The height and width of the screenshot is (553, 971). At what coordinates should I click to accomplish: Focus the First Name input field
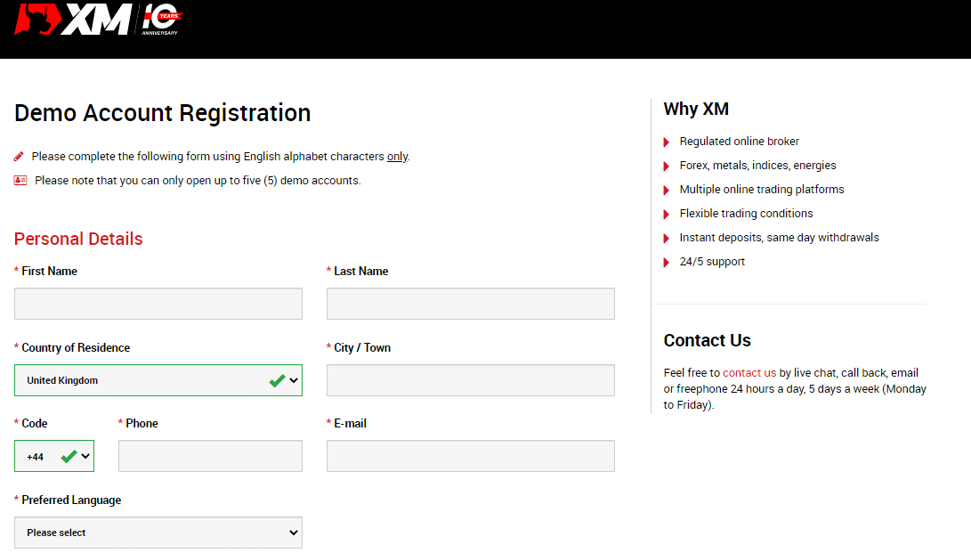158,304
